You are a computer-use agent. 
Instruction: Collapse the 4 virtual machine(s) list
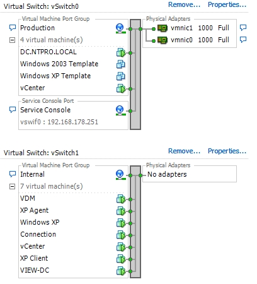(13, 40)
